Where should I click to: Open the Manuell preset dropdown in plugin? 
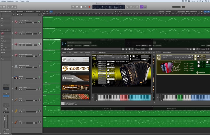pyautogui.click(x=79, y=43)
